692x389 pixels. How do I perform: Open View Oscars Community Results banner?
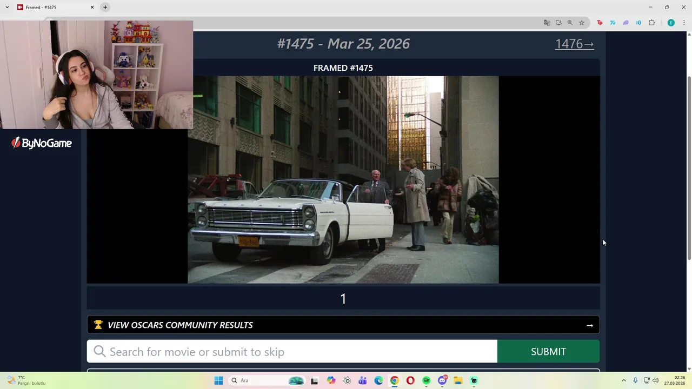(x=343, y=325)
